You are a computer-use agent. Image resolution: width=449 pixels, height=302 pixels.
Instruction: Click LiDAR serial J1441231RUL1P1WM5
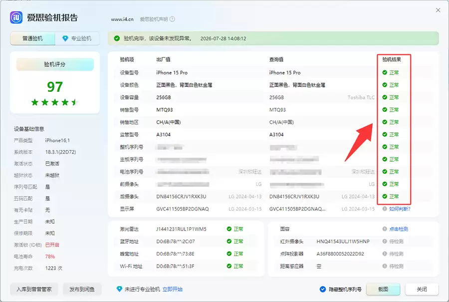[181, 229]
